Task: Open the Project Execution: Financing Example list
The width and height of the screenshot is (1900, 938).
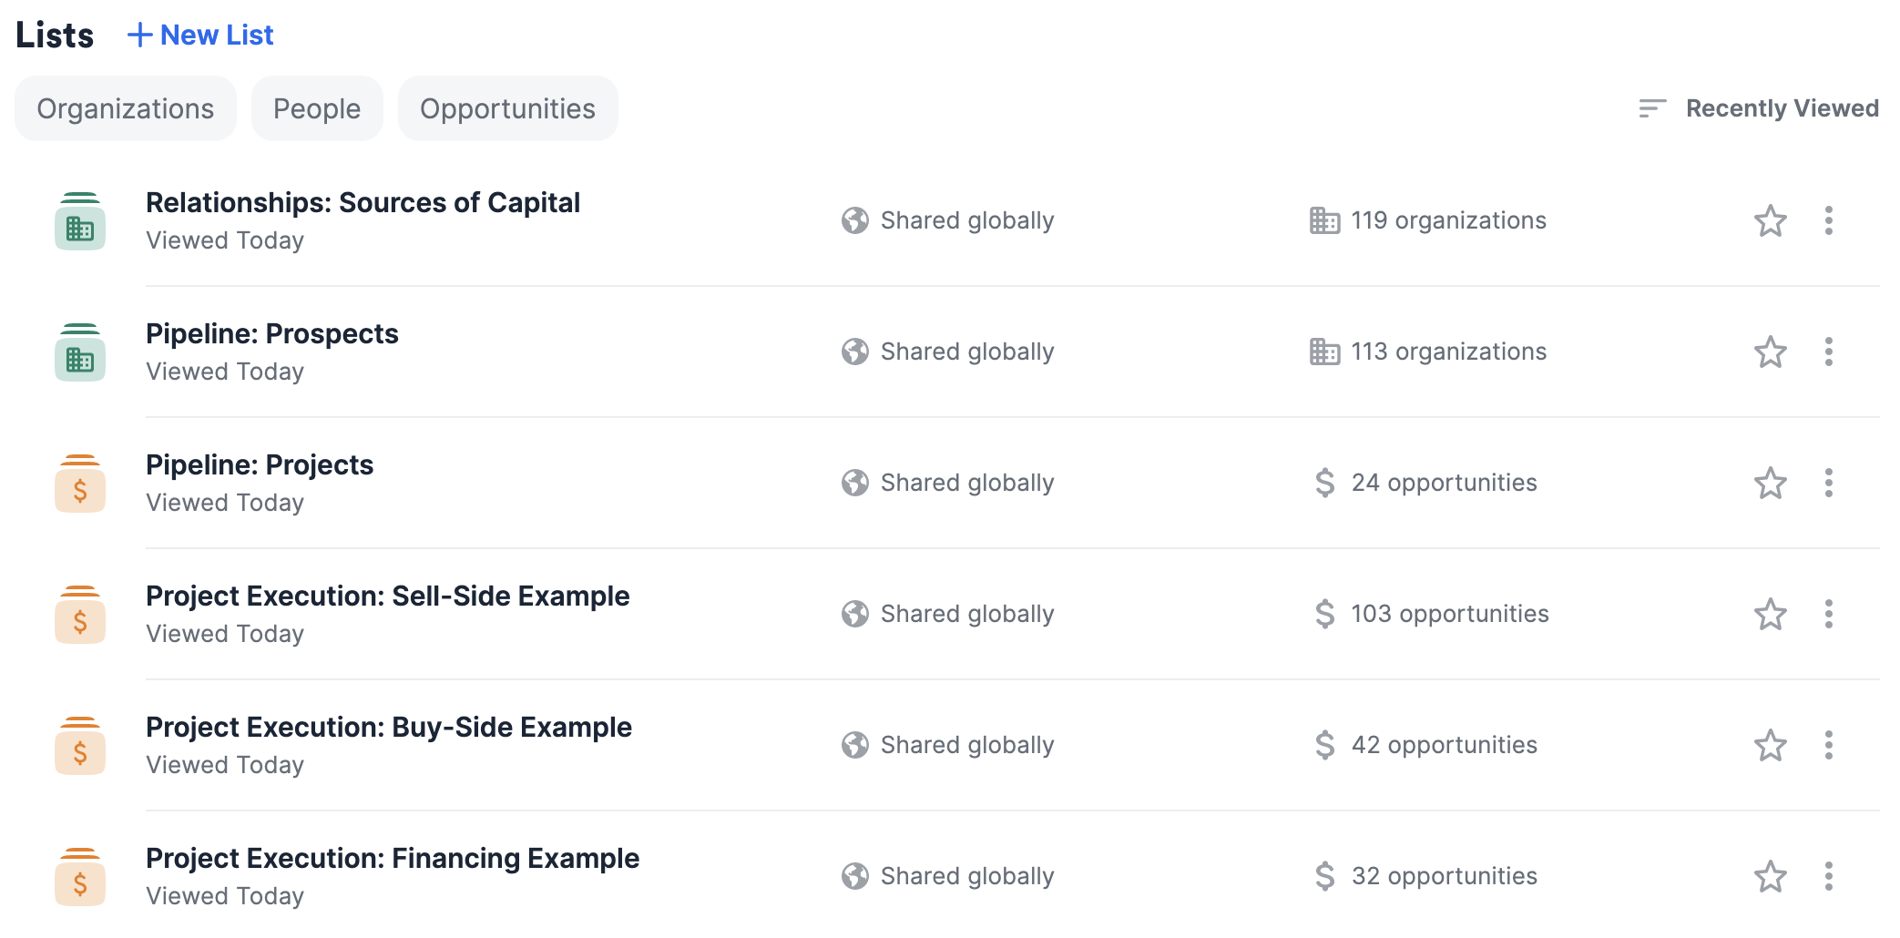Action: tap(392, 857)
